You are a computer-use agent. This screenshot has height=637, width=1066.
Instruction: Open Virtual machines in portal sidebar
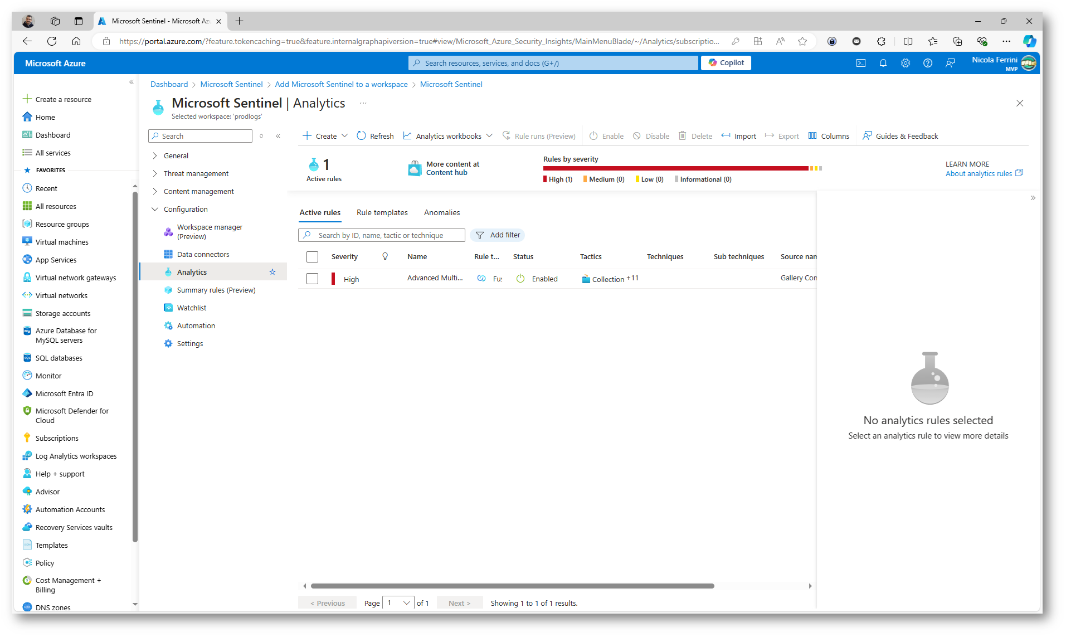[x=62, y=242]
